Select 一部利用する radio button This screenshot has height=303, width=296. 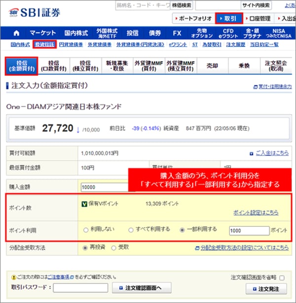point(182,230)
